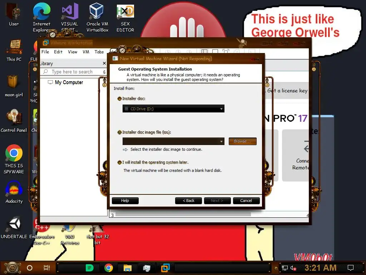Image resolution: width=366 pixels, height=275 pixels.
Task: Launch the Visual Studio desktop shortcut
Action: click(70, 16)
